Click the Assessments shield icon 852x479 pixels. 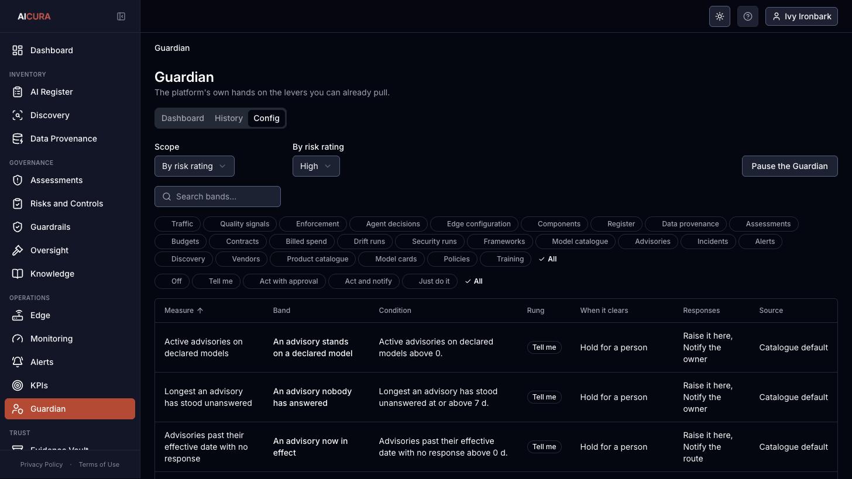tap(18, 180)
